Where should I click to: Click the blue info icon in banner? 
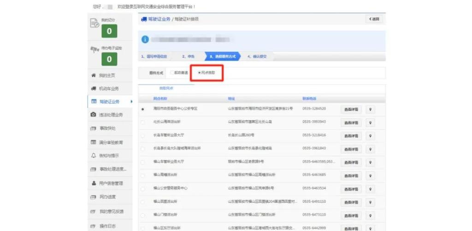coord(145,39)
